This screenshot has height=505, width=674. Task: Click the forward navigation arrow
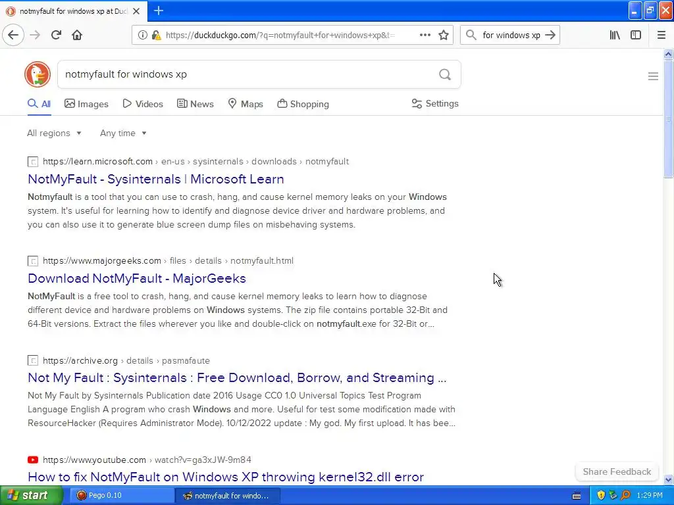point(35,35)
